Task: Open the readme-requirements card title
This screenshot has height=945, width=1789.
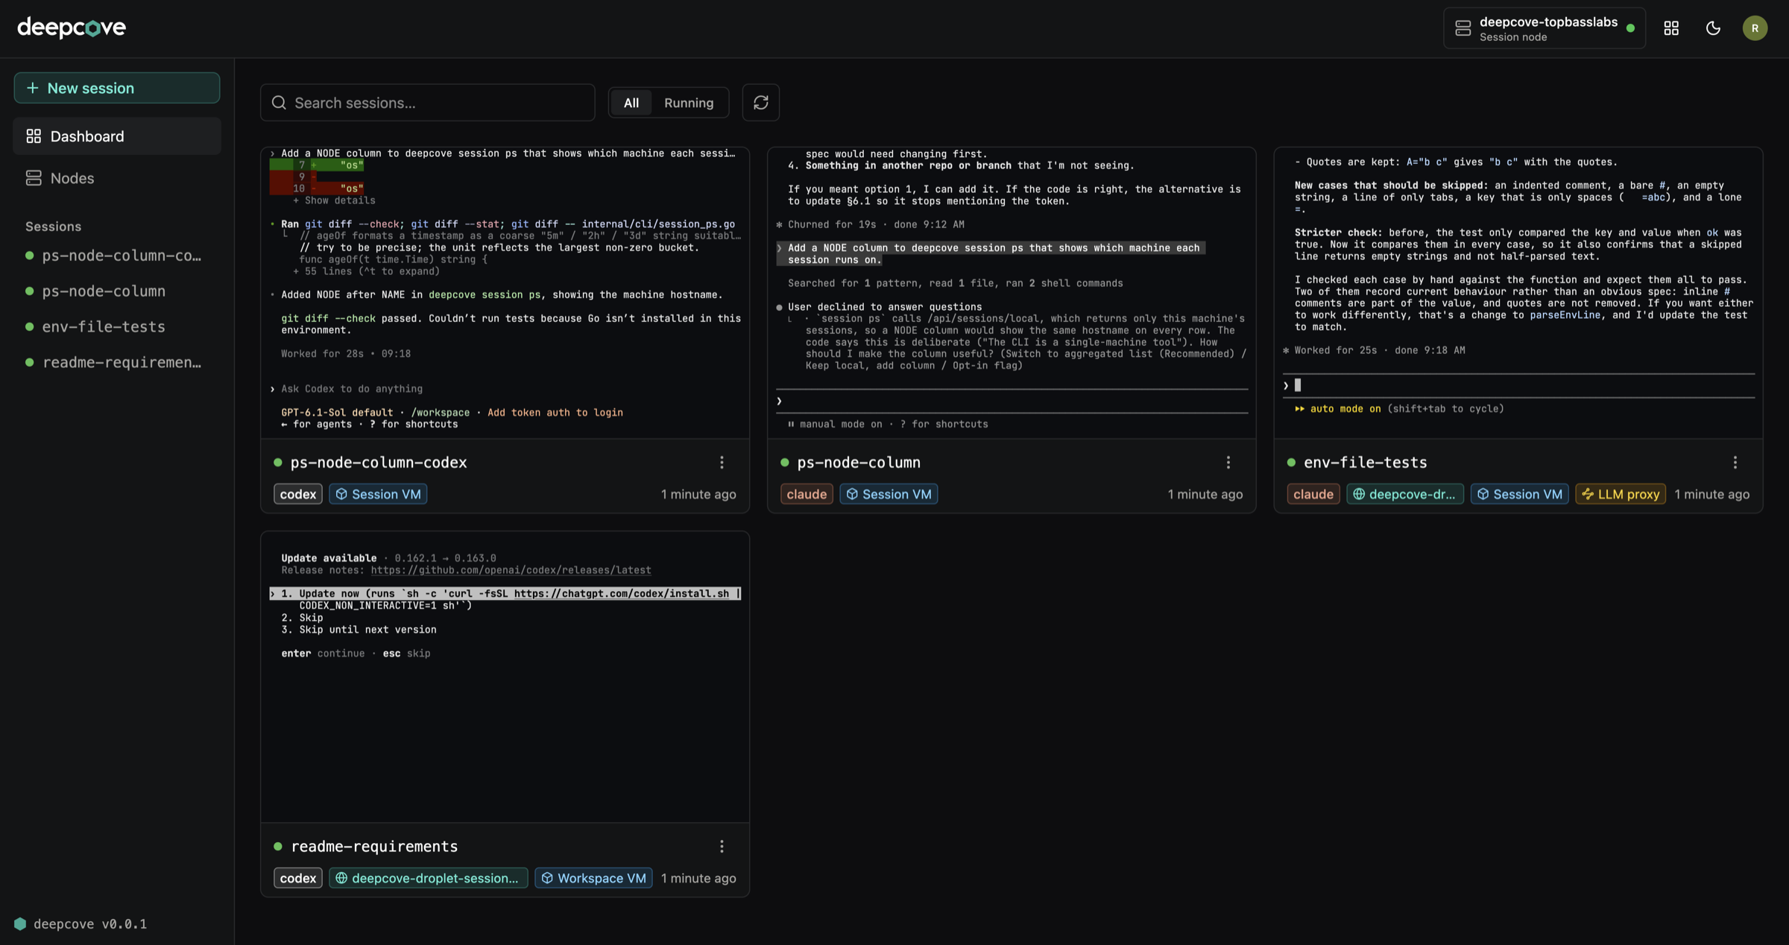Action: tap(374, 846)
